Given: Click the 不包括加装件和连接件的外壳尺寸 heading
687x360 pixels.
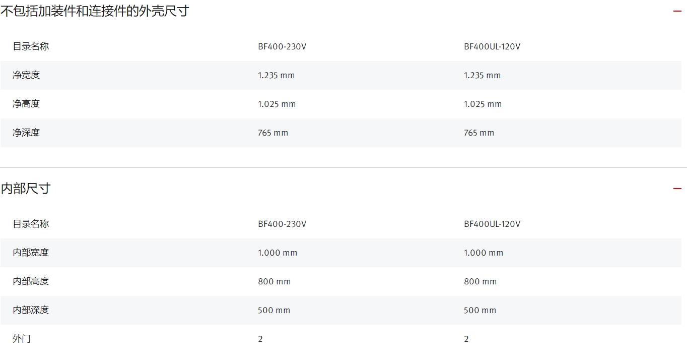Looking at the screenshot, I should (x=95, y=11).
